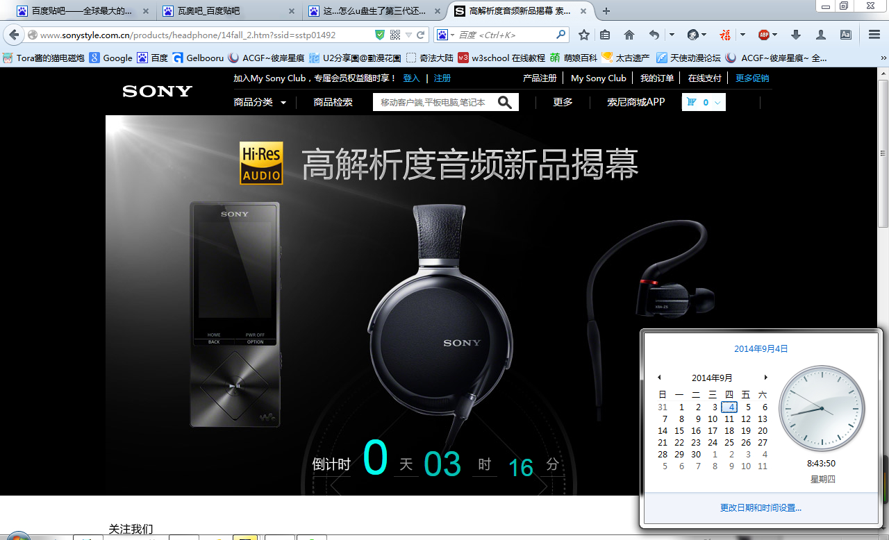Image resolution: width=889 pixels, height=540 pixels.
Task: Open the U2分享園@動漫花園 bookmark
Action: point(355,58)
